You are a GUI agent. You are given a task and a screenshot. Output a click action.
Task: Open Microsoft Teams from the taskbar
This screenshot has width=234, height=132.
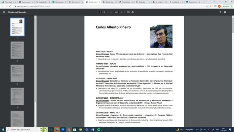87,130
